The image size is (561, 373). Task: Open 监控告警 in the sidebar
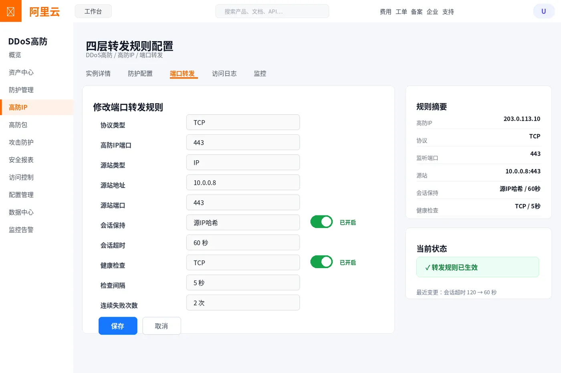coord(36,230)
